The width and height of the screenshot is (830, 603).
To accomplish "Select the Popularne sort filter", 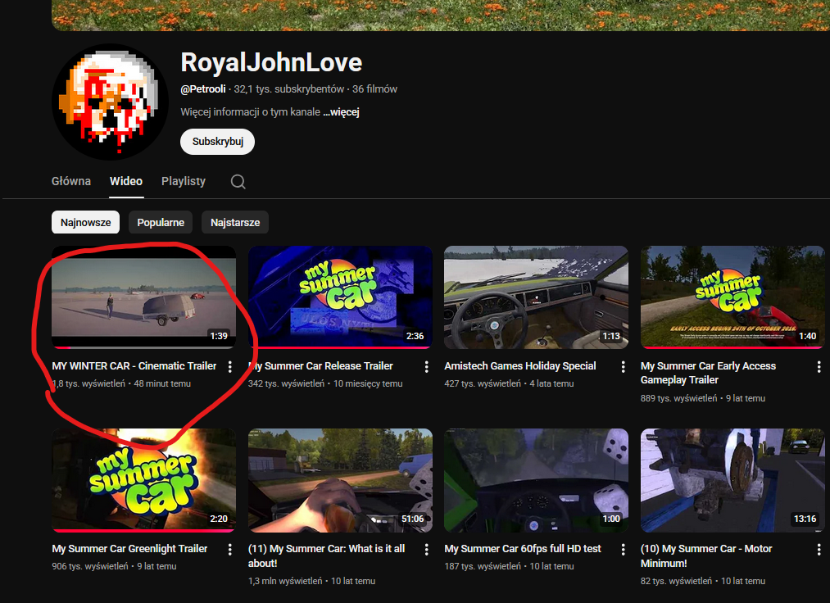I will point(161,222).
